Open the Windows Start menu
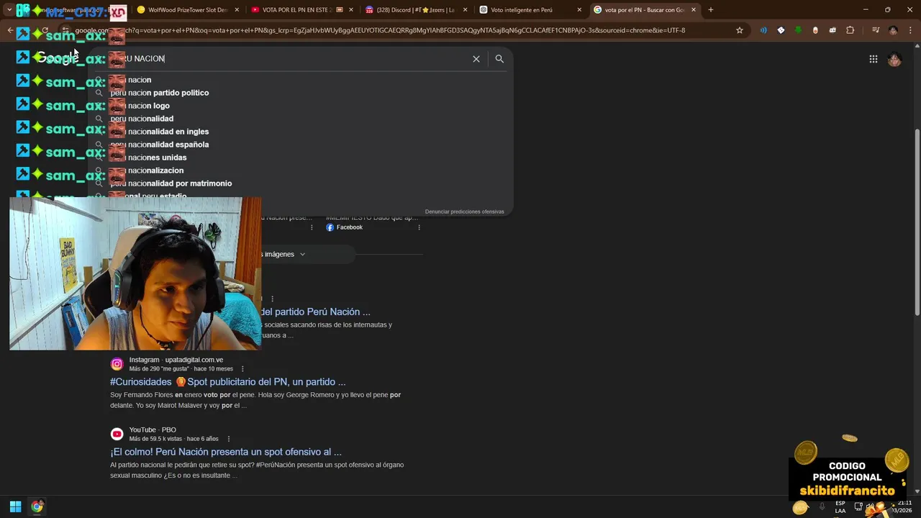The height and width of the screenshot is (518, 921). tap(15, 506)
